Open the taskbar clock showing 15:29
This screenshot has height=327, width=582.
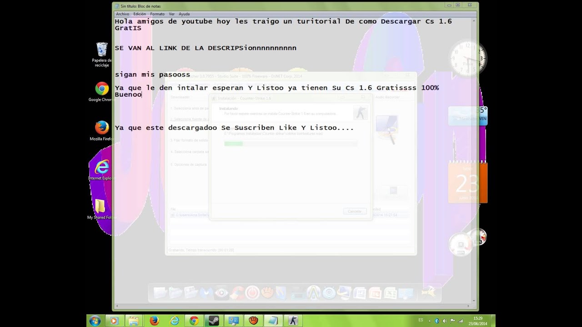click(x=478, y=321)
